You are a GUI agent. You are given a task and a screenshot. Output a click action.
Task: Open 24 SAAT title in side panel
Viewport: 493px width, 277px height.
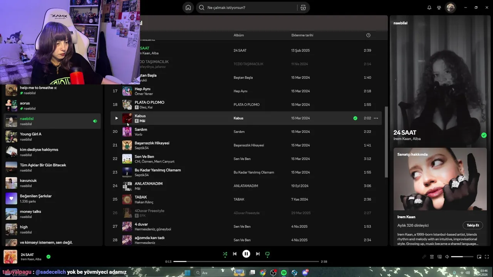pyautogui.click(x=405, y=132)
